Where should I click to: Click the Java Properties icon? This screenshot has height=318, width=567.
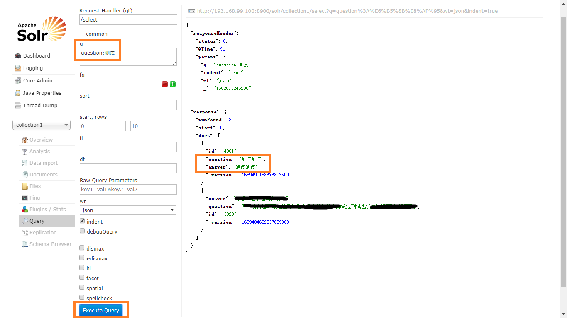click(17, 93)
